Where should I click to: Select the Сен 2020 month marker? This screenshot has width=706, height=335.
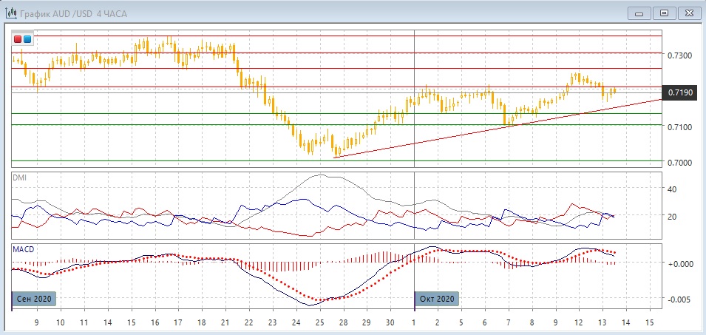(x=34, y=299)
